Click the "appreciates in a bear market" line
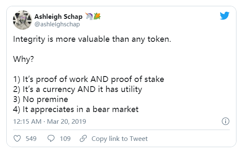 (76, 110)
